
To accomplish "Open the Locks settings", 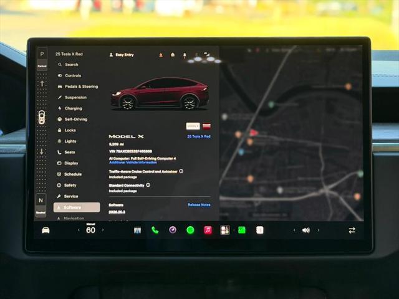I will pos(67,130).
